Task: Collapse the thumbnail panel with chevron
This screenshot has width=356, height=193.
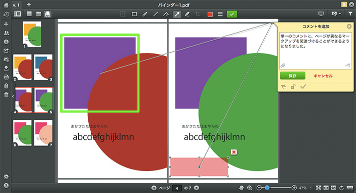Action: [x=13, y=96]
